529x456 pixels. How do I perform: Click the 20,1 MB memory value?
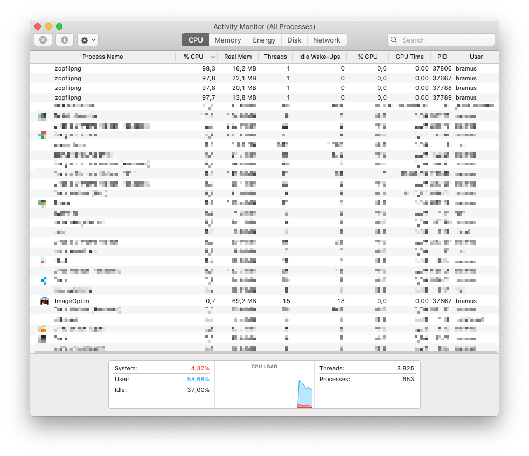[244, 88]
